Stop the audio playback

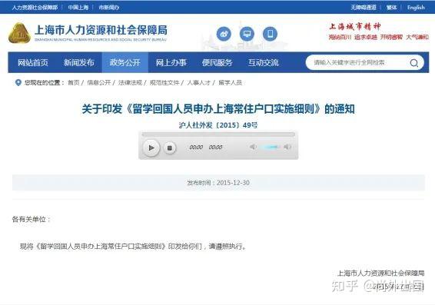(x=170, y=148)
